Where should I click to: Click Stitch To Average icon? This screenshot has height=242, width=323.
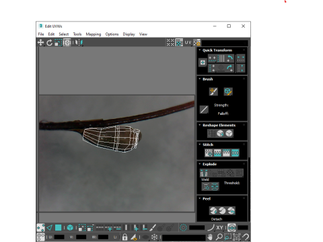tap(217, 153)
